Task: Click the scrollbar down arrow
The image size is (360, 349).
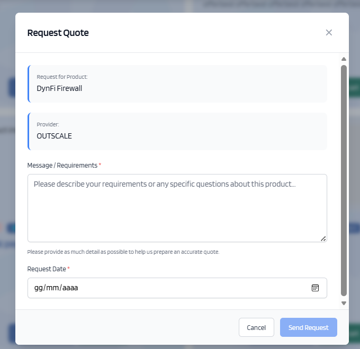Action: 344,303
